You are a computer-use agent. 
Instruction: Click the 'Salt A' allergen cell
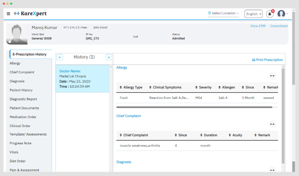click(223, 98)
